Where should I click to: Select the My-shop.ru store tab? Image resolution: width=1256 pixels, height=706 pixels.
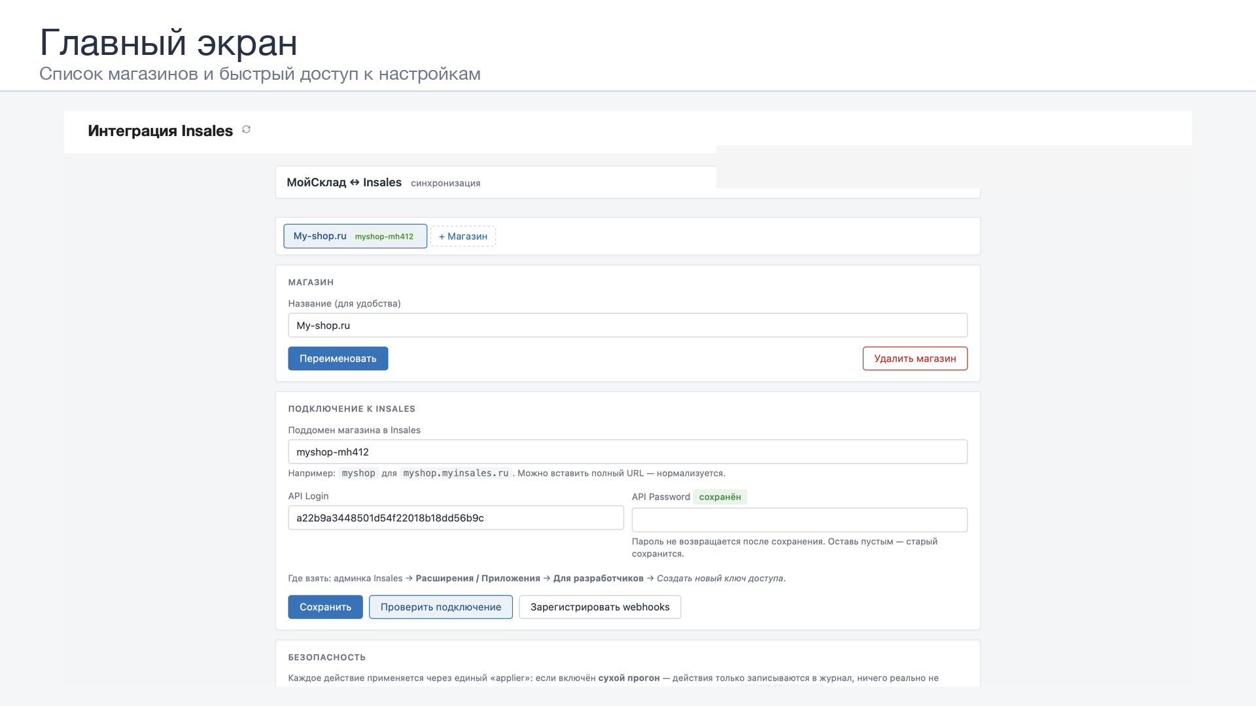(355, 236)
